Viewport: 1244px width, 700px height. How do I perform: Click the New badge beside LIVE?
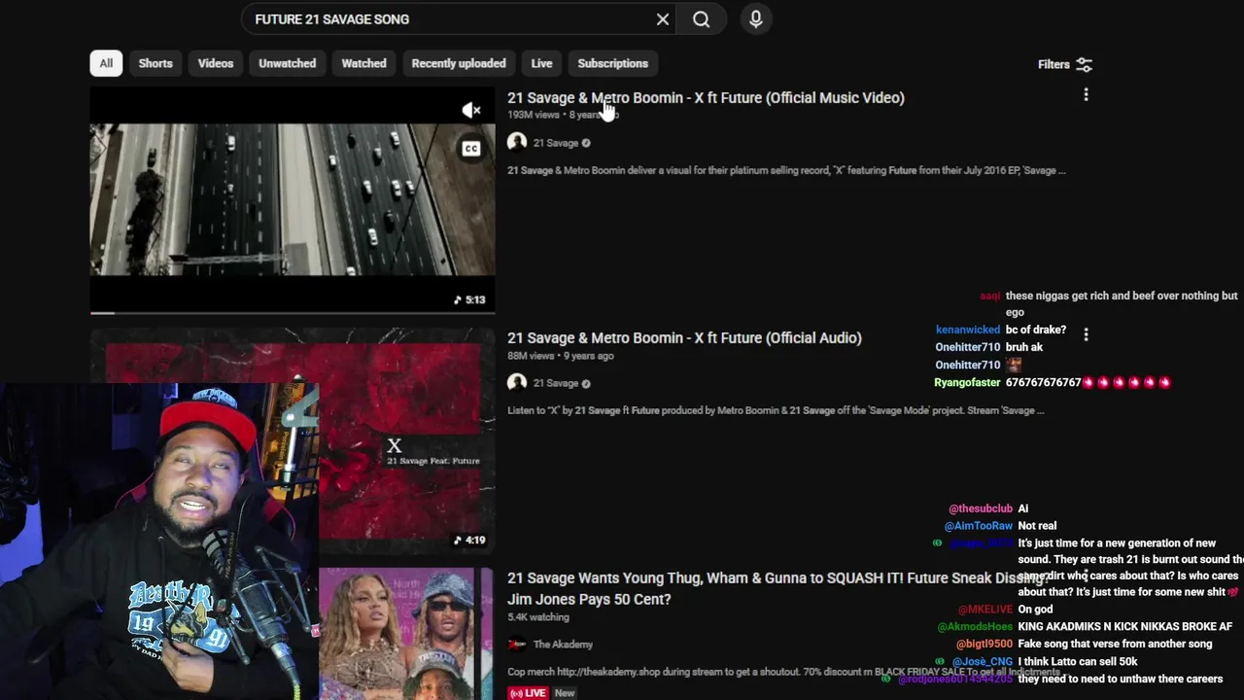pyautogui.click(x=565, y=693)
